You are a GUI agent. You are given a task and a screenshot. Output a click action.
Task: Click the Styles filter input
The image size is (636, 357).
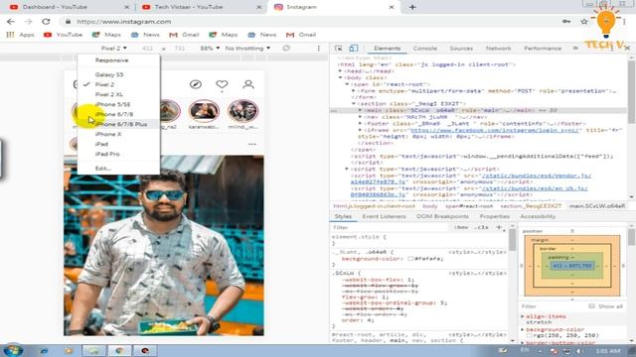(390, 227)
